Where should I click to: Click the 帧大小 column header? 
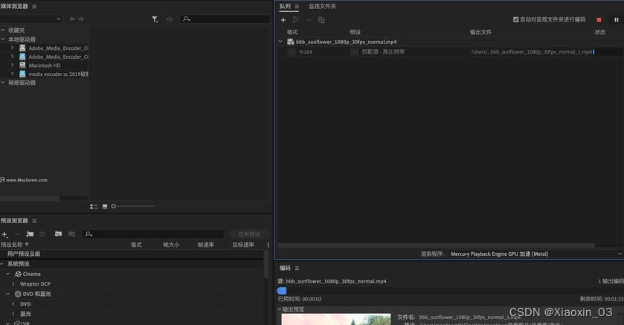coord(171,245)
